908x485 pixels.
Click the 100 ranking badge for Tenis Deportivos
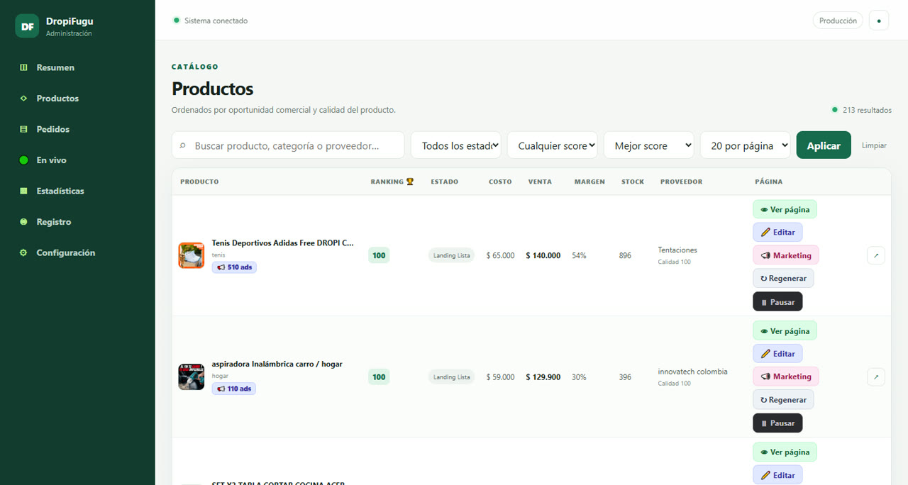tap(379, 255)
